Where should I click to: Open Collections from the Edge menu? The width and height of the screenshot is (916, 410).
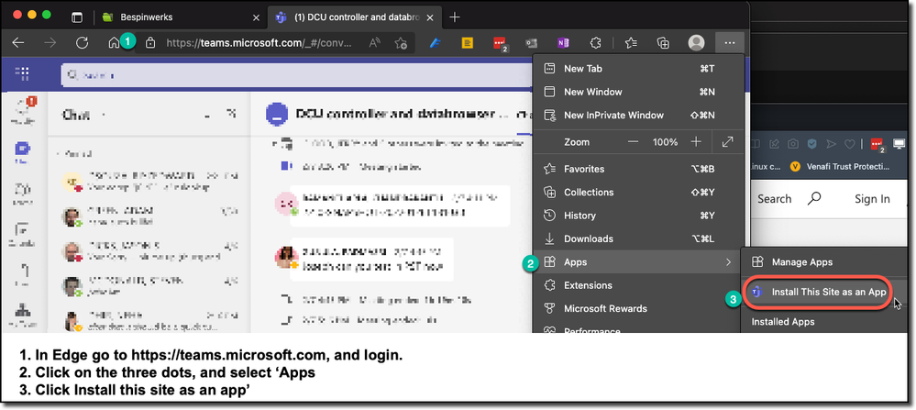click(638, 192)
